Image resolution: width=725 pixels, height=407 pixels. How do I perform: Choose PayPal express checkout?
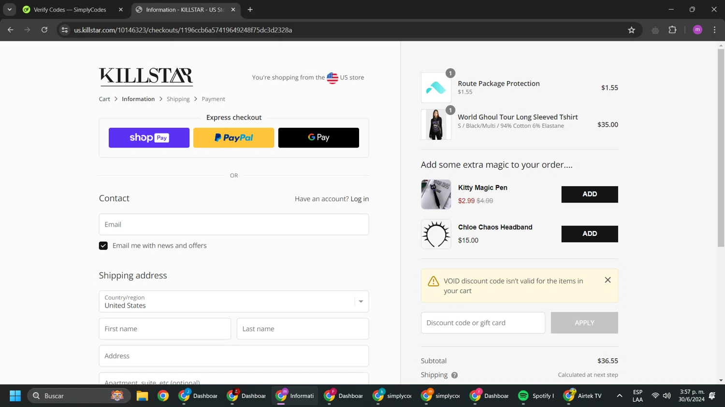[x=233, y=138]
